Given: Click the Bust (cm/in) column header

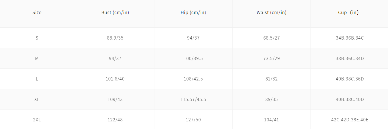Looking at the screenshot, I should tap(115, 13).
